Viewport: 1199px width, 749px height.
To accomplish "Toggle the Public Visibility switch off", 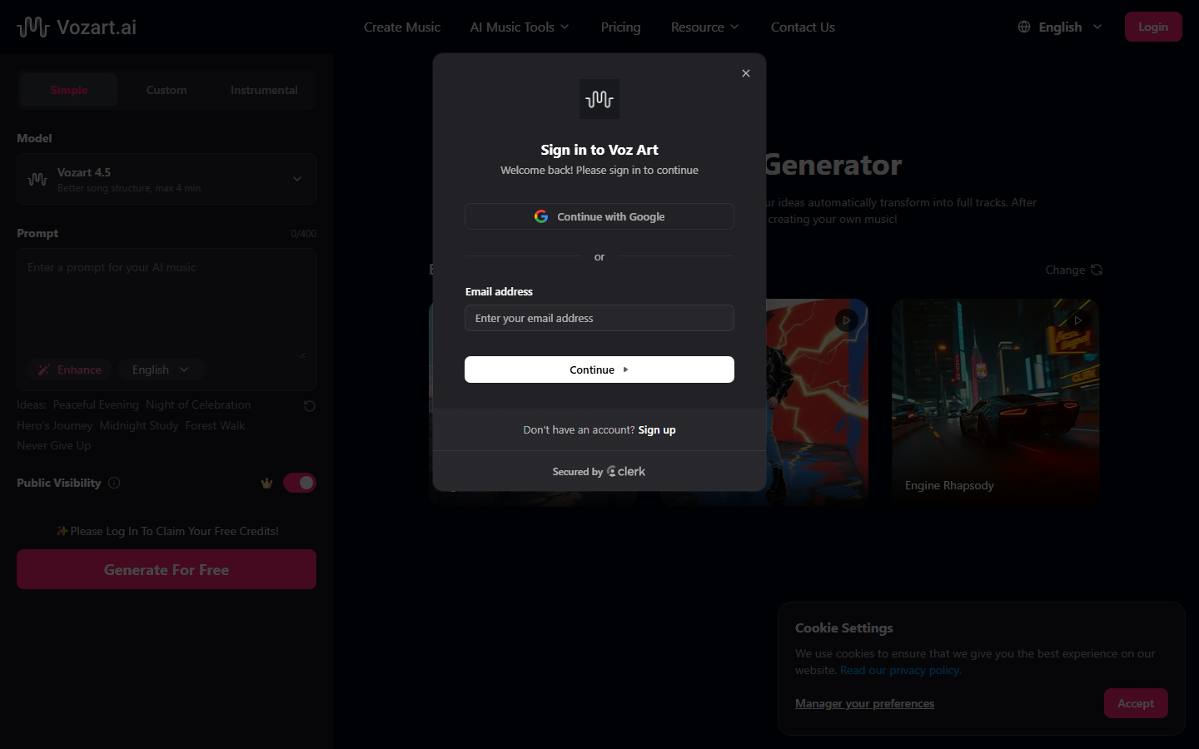I will point(300,483).
